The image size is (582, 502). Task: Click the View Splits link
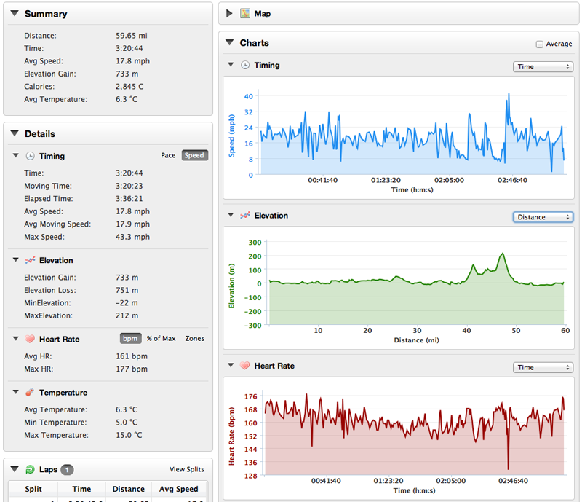[186, 470]
